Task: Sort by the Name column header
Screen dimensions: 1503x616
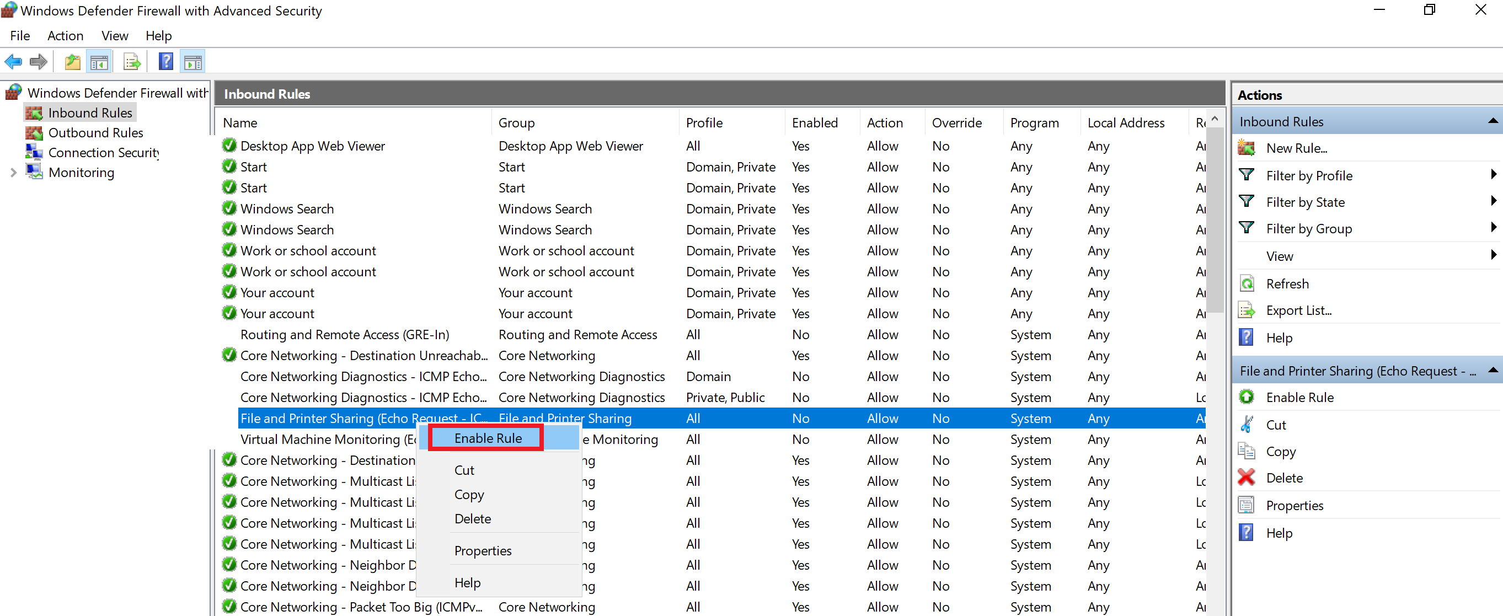Action: pos(354,122)
